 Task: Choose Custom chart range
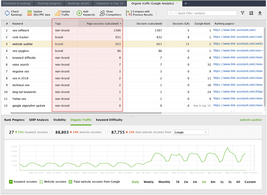(x=250, y=182)
